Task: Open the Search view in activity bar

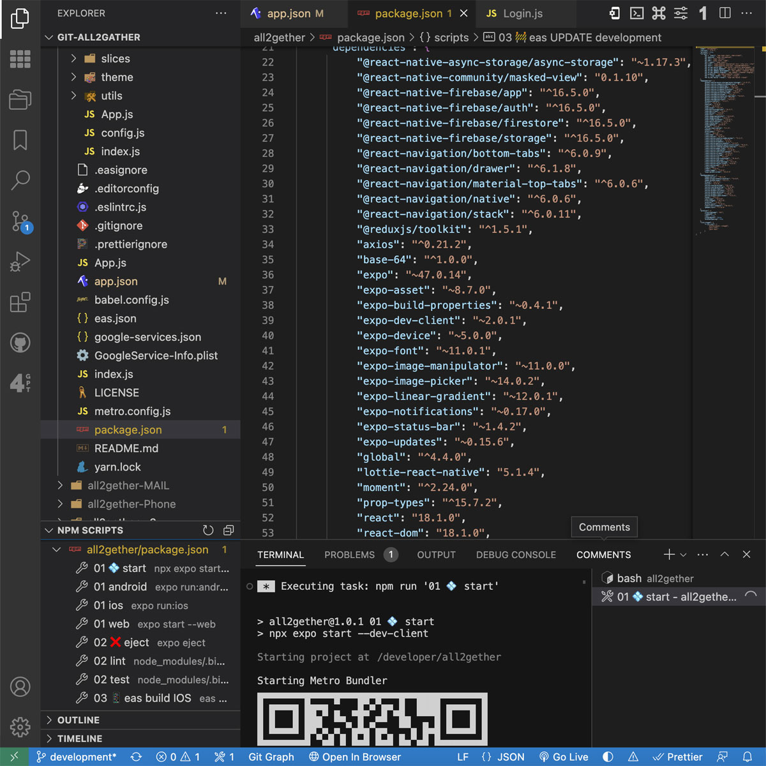Action: tap(20, 181)
